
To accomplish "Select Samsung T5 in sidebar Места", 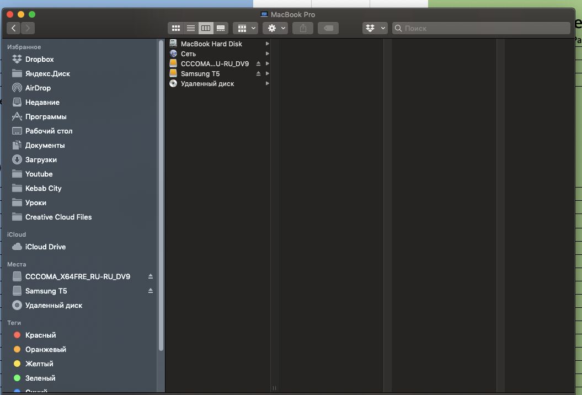I will click(46, 291).
